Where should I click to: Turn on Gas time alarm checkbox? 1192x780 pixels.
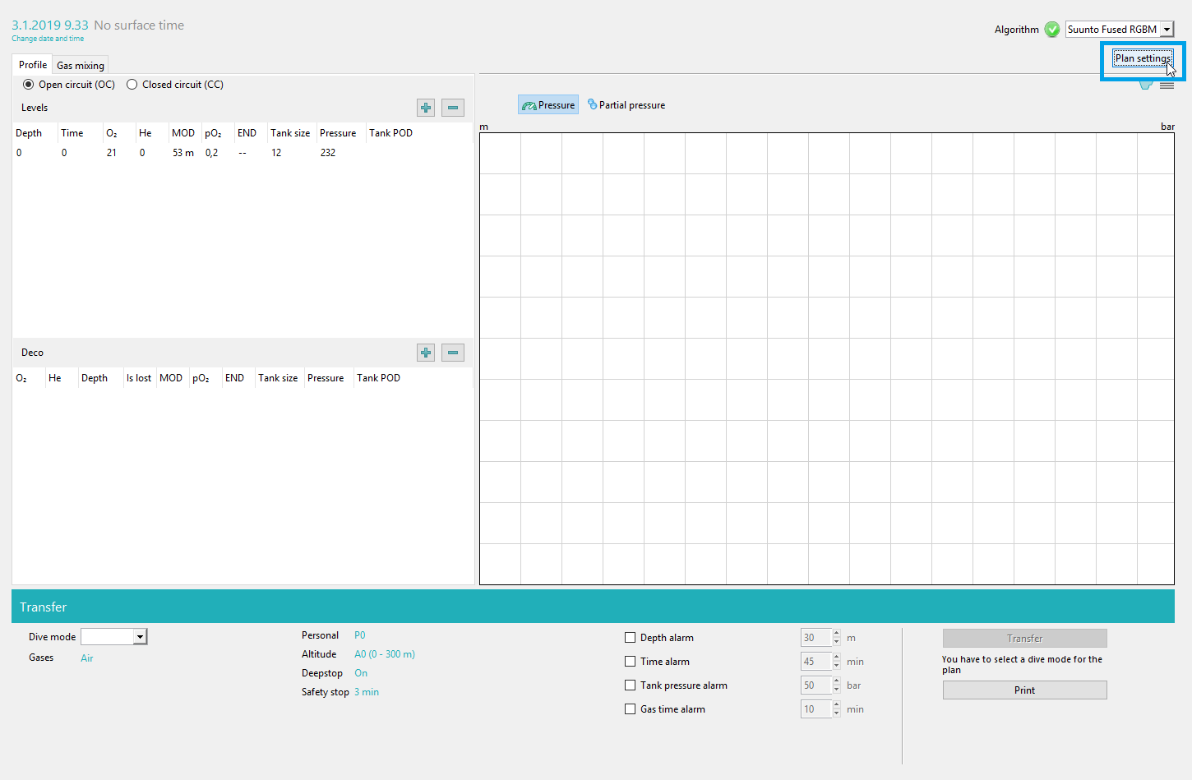coord(631,709)
